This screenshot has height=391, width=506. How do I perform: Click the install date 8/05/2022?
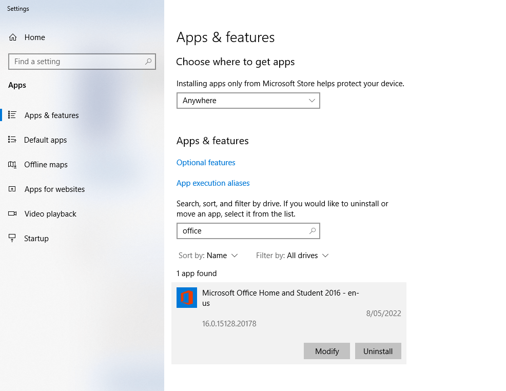coord(383,313)
